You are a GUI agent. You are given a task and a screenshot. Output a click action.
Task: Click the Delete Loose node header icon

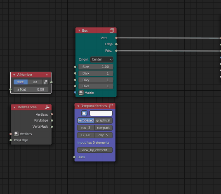tap(47, 107)
